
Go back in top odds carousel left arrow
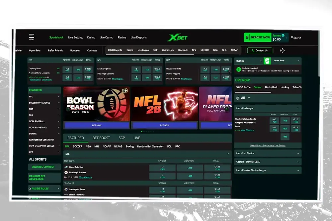30,73
